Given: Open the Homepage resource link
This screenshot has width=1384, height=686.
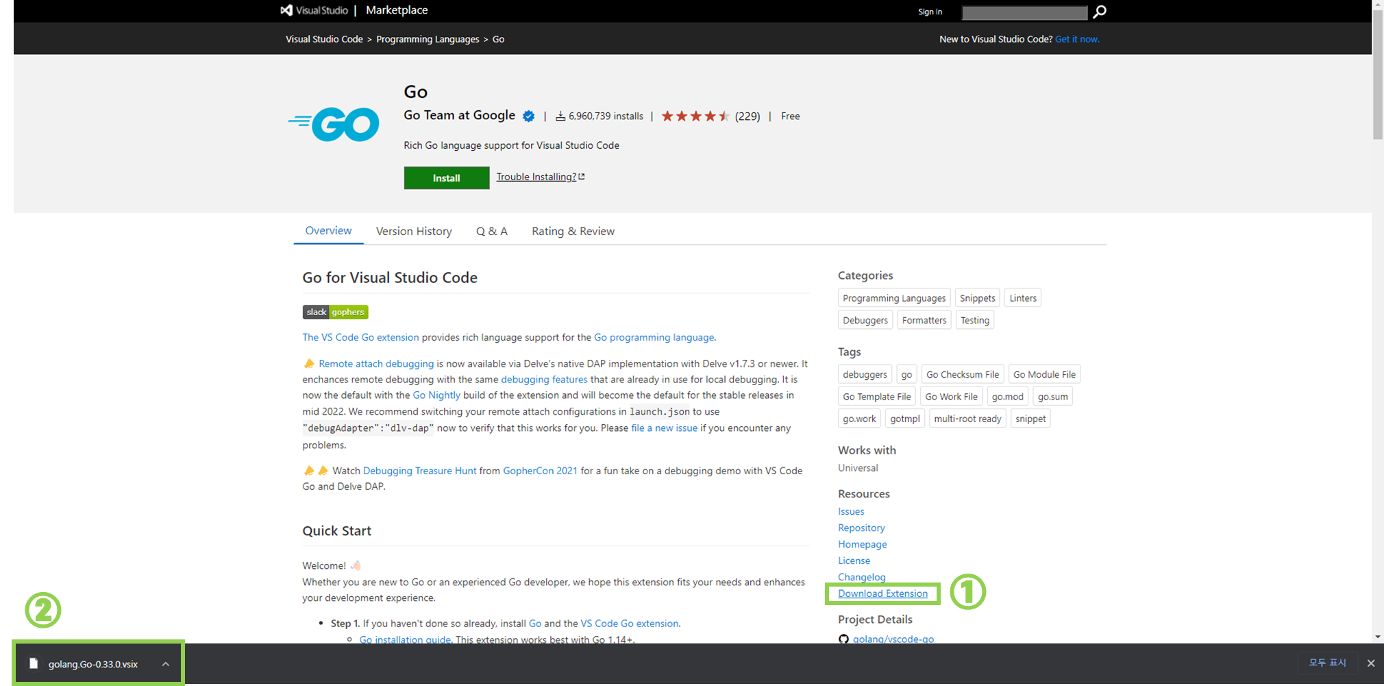Looking at the screenshot, I should 862,544.
